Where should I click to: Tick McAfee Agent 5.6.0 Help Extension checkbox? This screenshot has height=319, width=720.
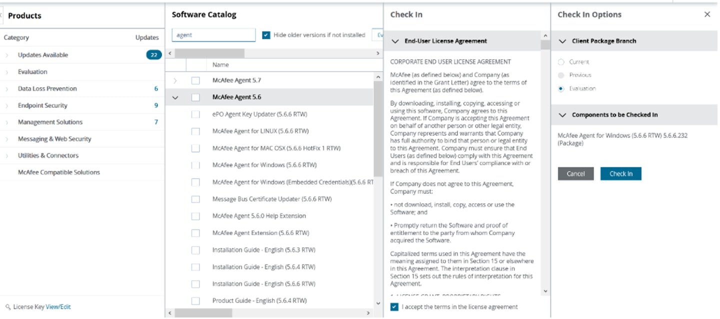[x=195, y=216]
